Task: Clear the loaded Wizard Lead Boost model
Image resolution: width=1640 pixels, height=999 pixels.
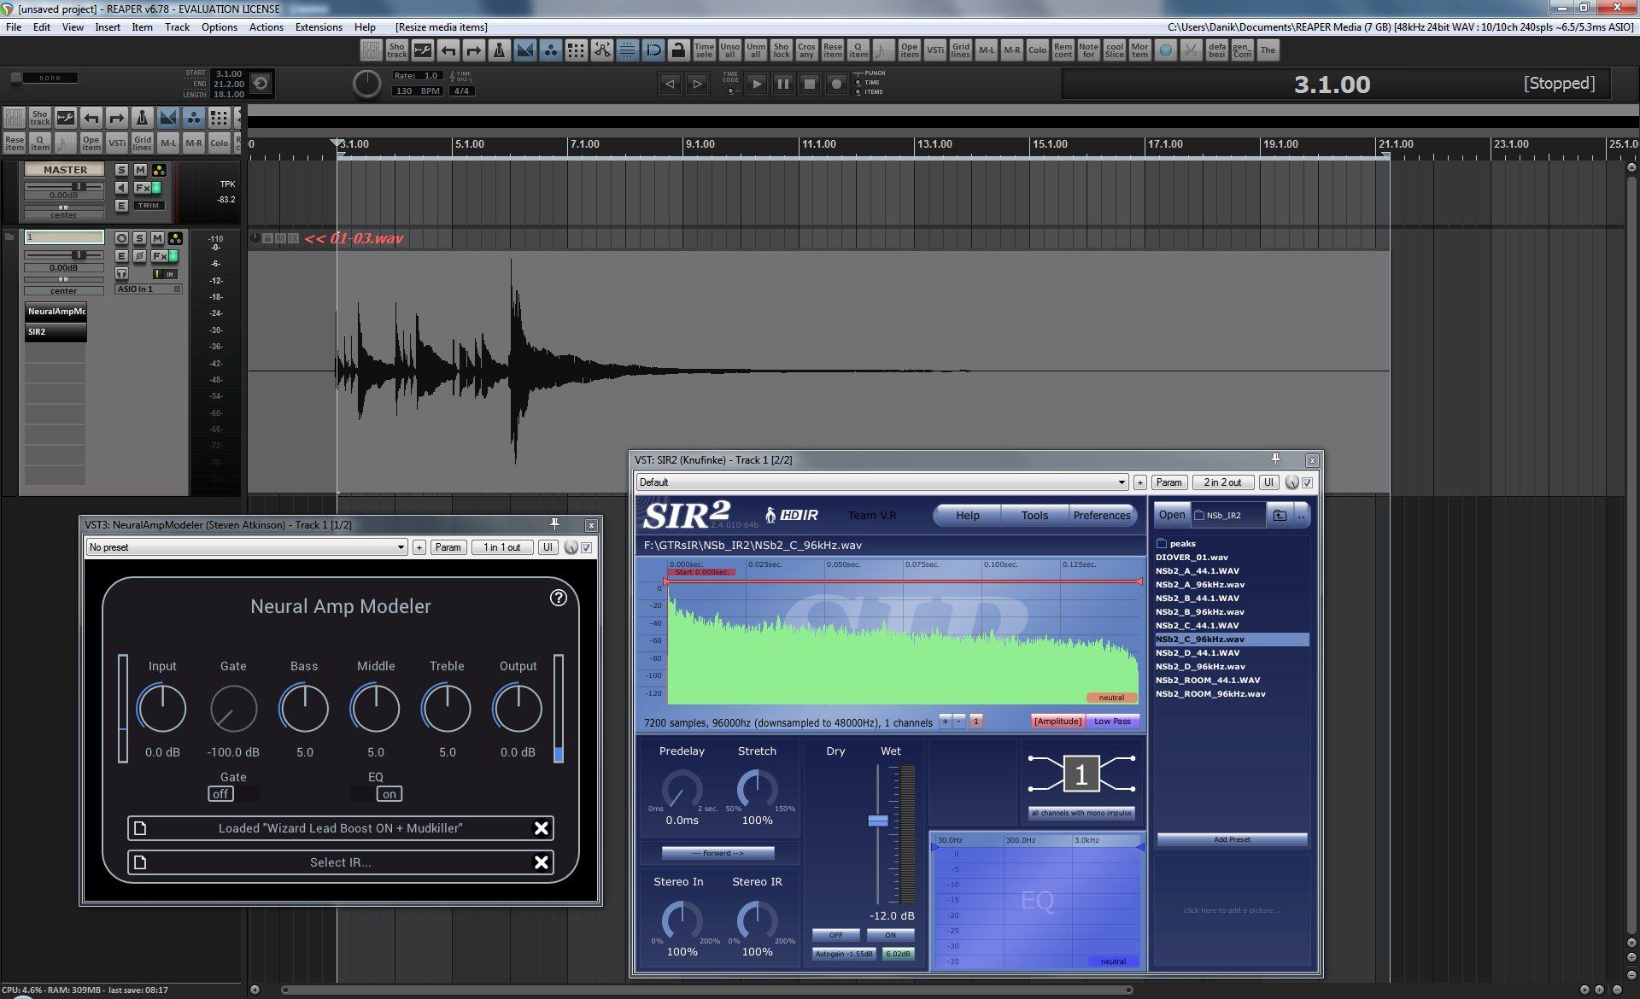Action: coord(541,828)
